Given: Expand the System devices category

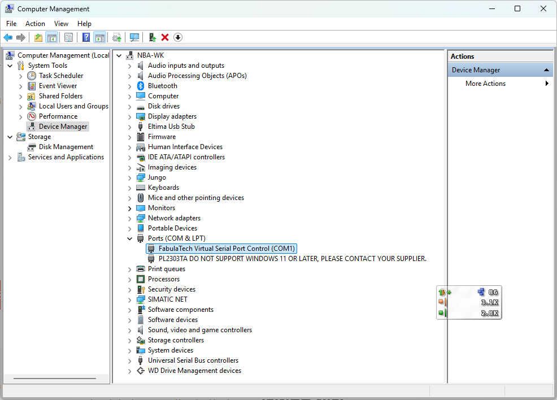Looking at the screenshot, I should click(x=130, y=351).
